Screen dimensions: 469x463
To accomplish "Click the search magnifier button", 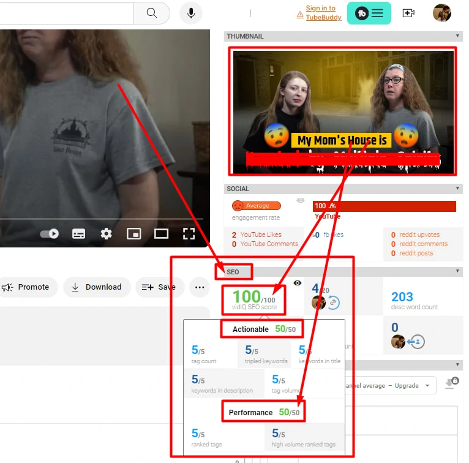I will pyautogui.click(x=152, y=13).
